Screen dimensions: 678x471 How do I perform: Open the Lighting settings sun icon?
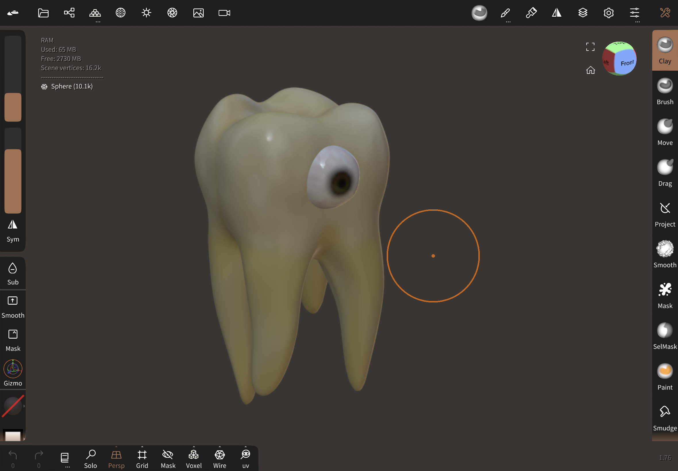point(147,13)
